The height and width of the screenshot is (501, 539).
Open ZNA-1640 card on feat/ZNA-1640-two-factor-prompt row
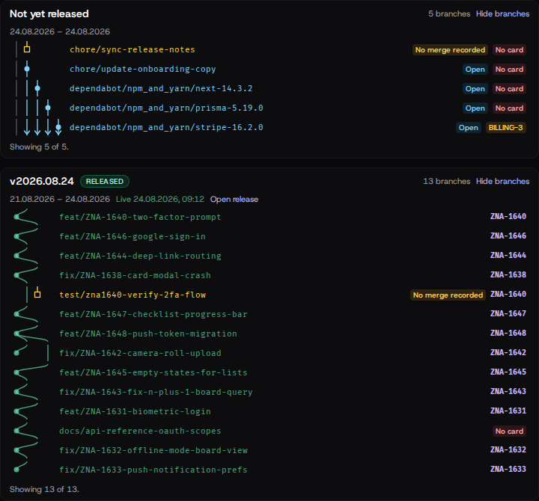[508, 216]
